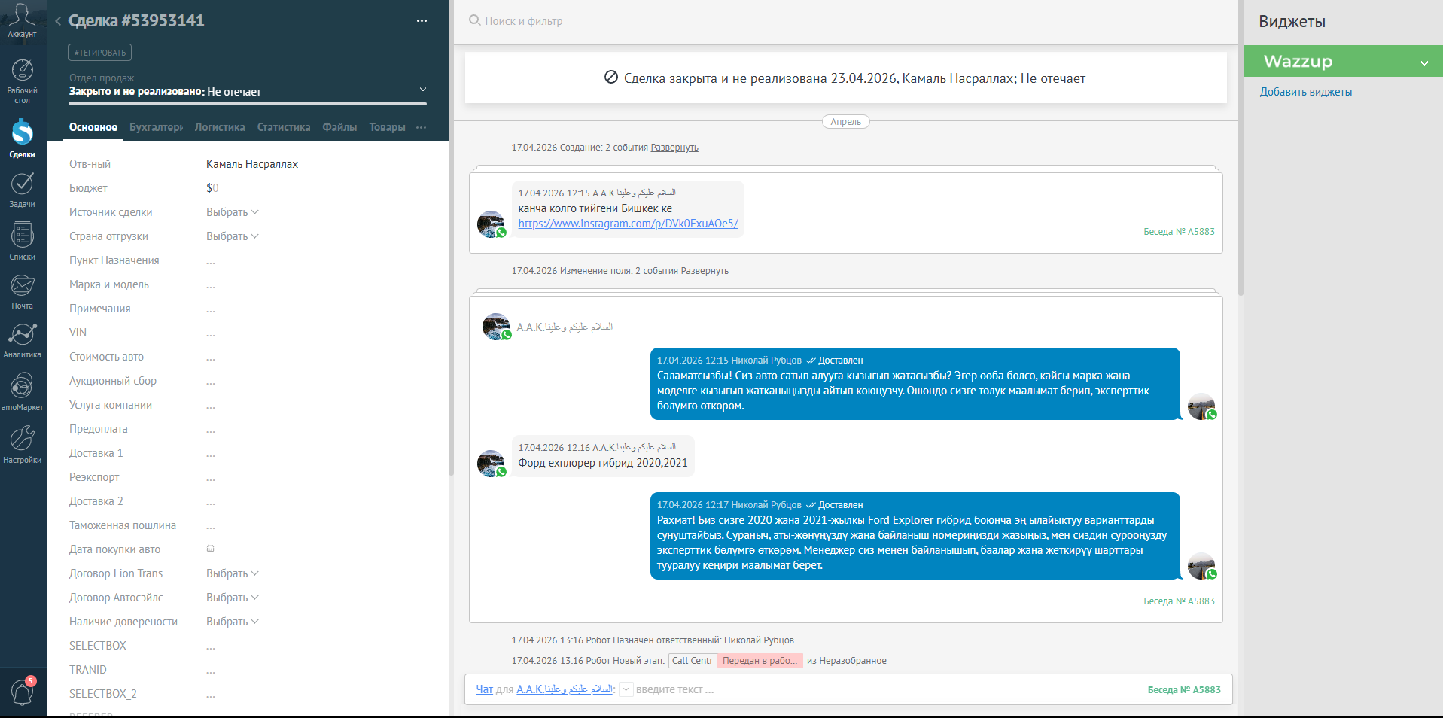1443x718 pixels.
Task: Open amoМаркет marketplace icon
Action: [x=22, y=392]
